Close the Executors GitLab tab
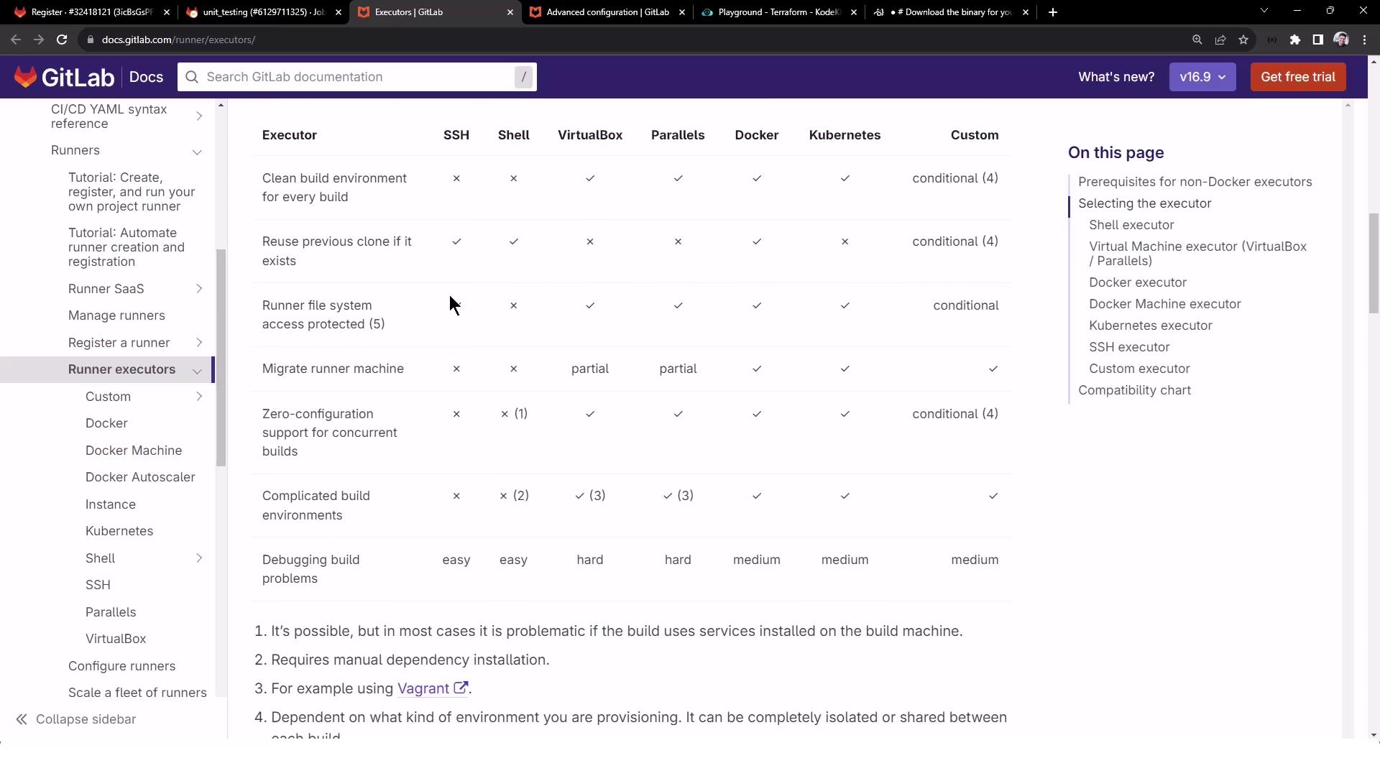 (510, 12)
